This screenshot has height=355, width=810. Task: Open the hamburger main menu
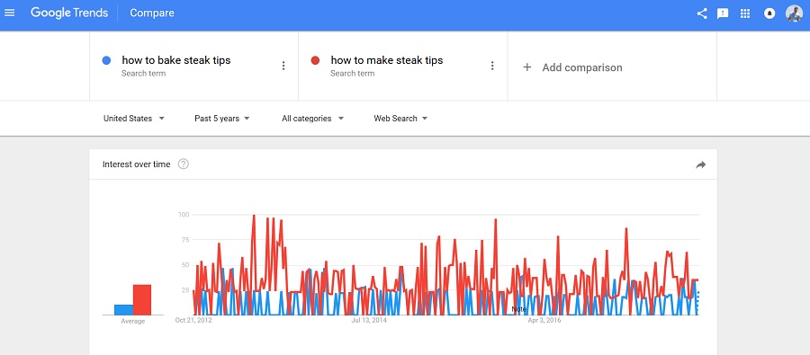pyautogui.click(x=9, y=13)
